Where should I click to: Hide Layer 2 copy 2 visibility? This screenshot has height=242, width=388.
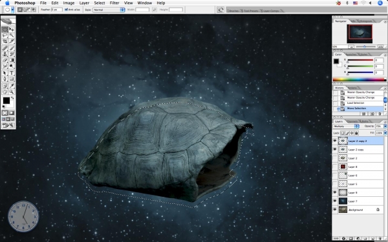335,141
